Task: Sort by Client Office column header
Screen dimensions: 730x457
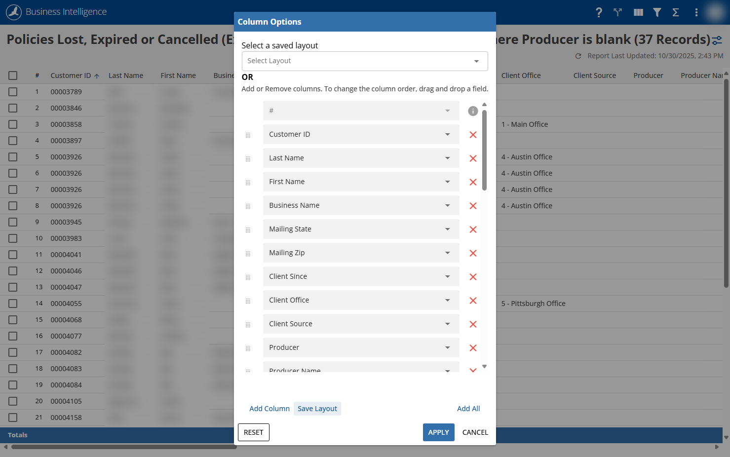Action: point(521,76)
